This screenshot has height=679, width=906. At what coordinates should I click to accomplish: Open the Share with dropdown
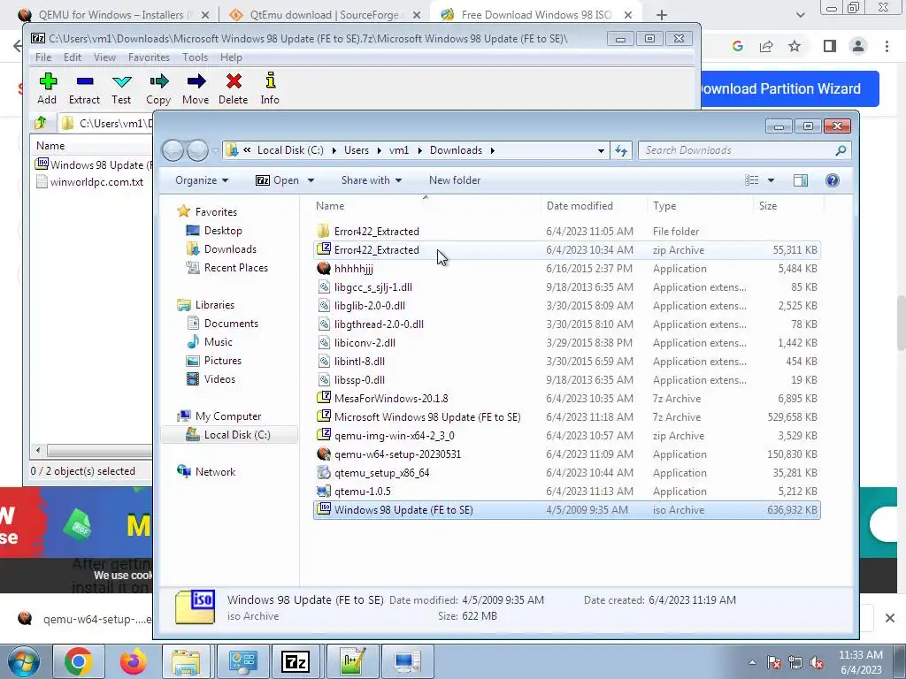pos(372,180)
